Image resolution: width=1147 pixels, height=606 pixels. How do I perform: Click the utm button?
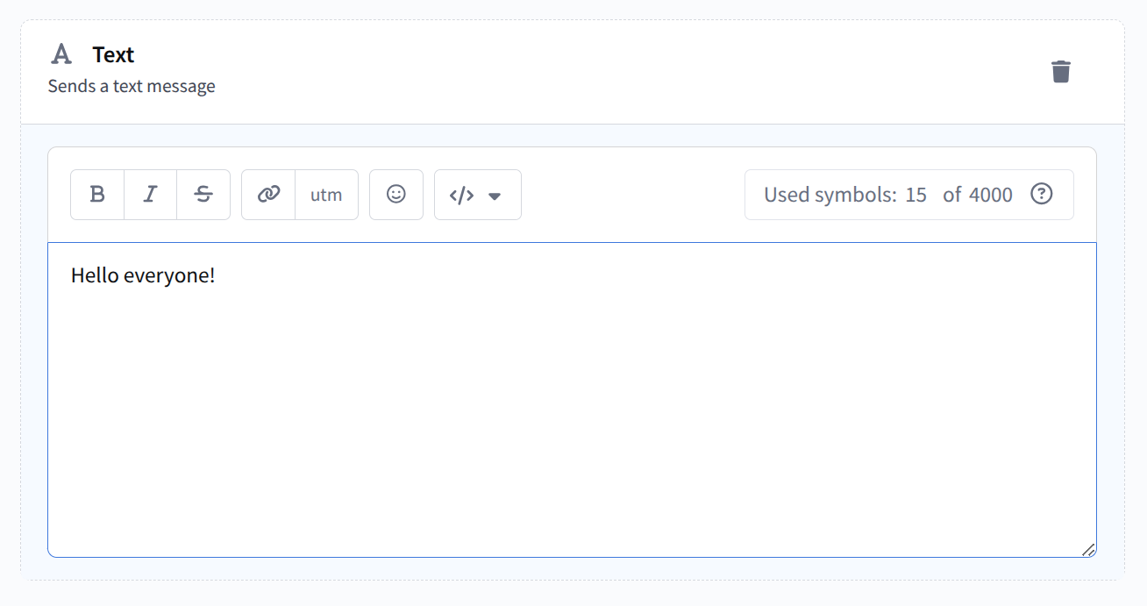326,195
